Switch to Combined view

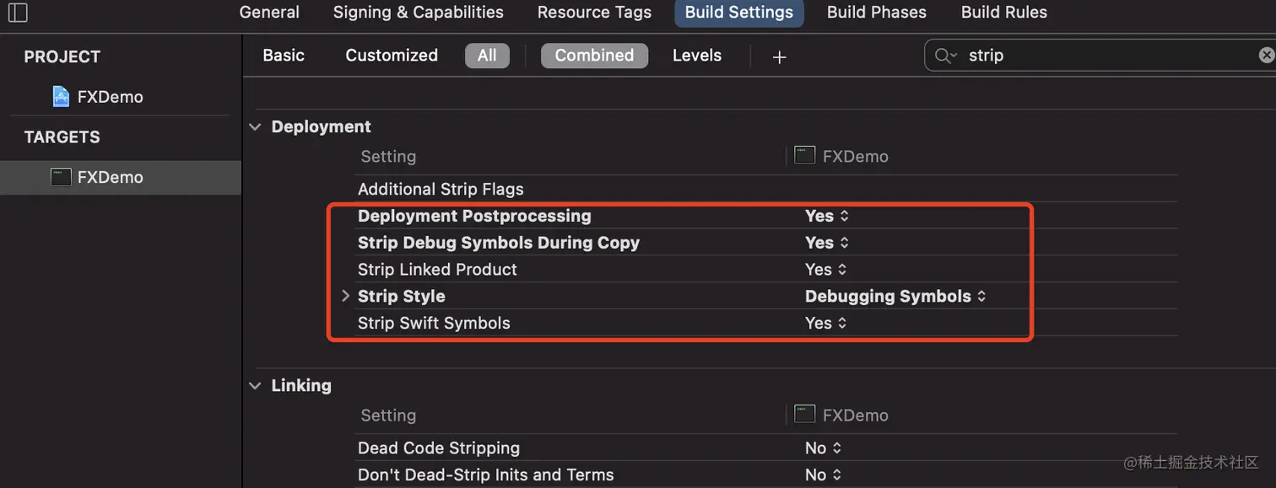594,56
